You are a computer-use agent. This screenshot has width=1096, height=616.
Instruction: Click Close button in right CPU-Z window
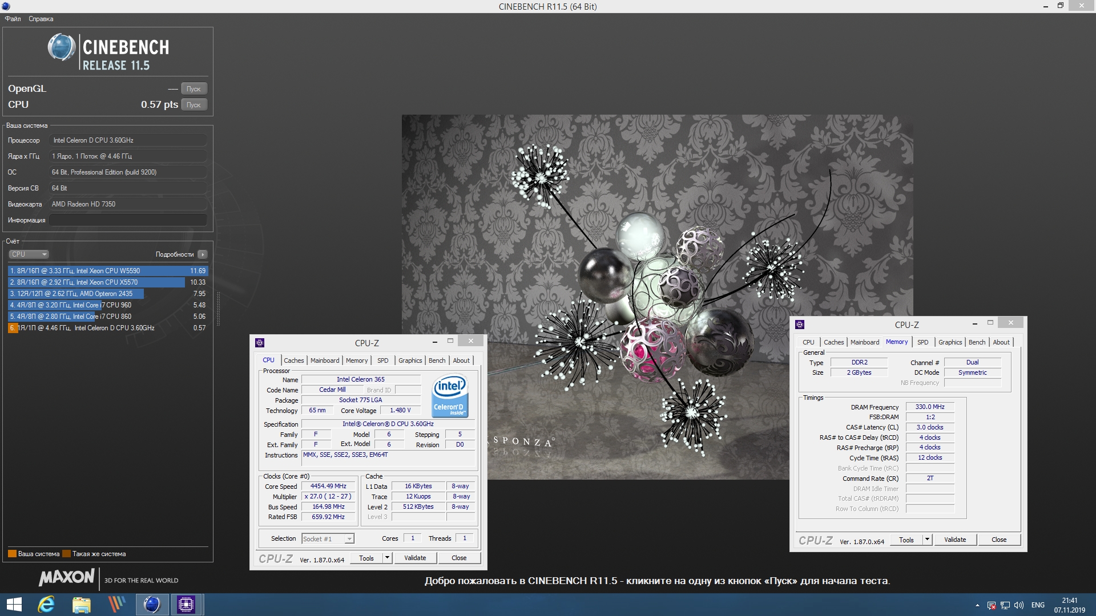999,540
